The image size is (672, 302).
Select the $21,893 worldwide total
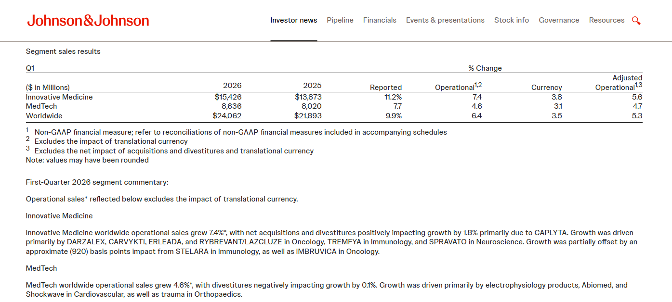coord(308,116)
